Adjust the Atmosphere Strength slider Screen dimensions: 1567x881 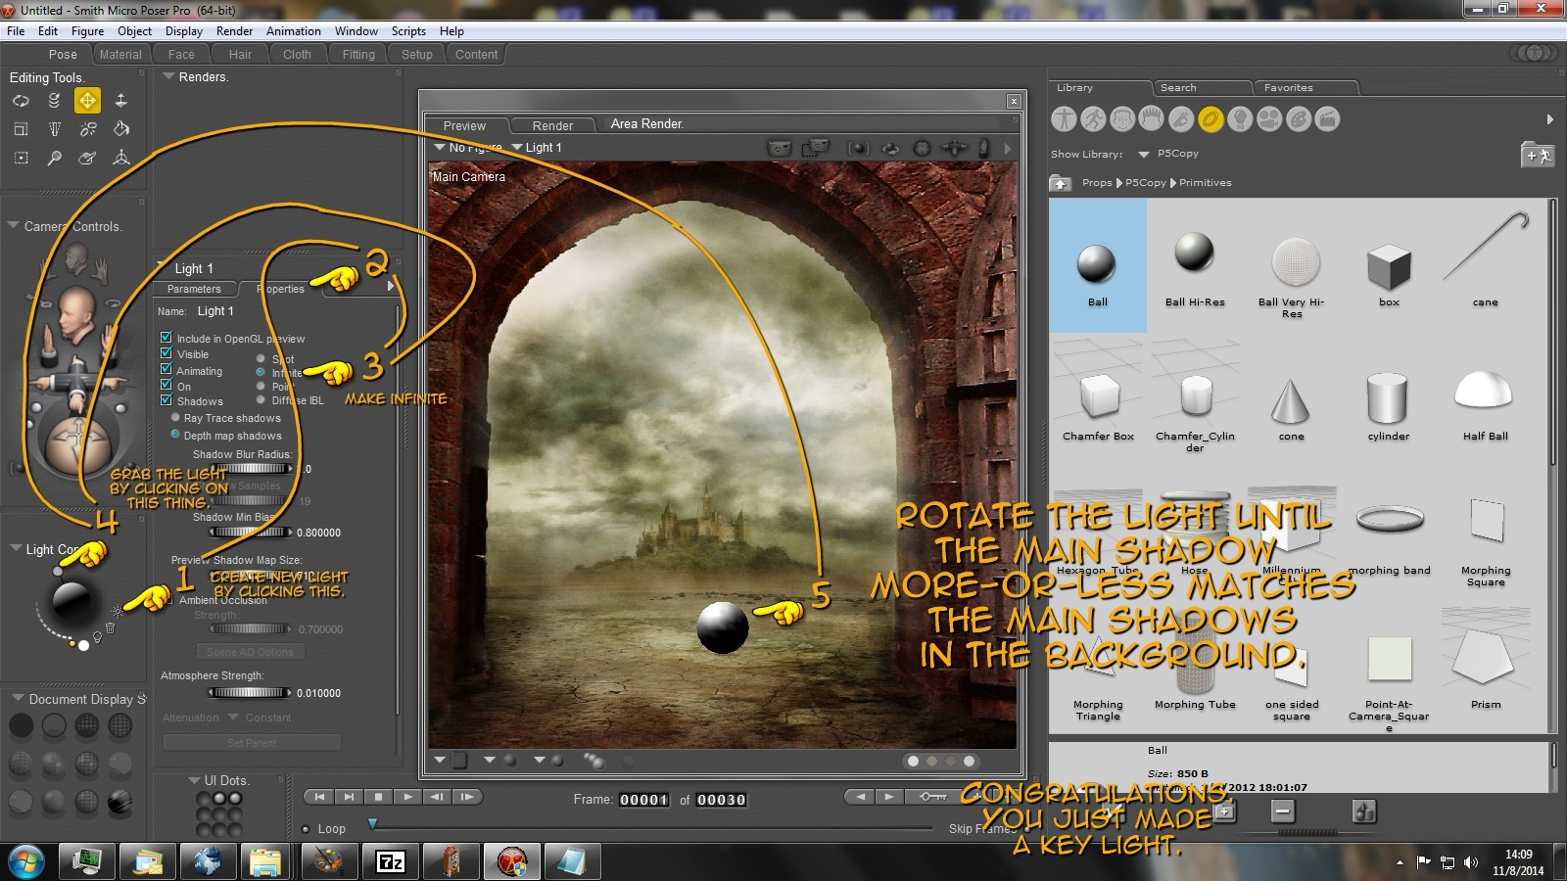click(x=250, y=693)
